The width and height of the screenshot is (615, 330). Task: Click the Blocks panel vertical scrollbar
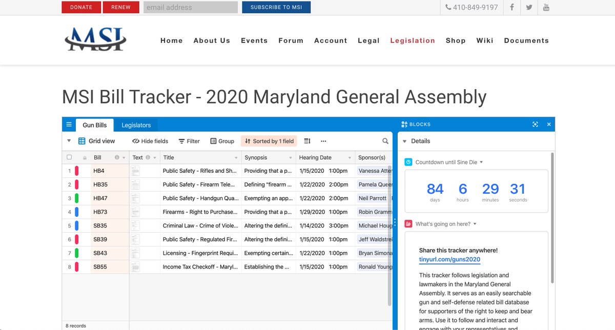pyautogui.click(x=552, y=218)
